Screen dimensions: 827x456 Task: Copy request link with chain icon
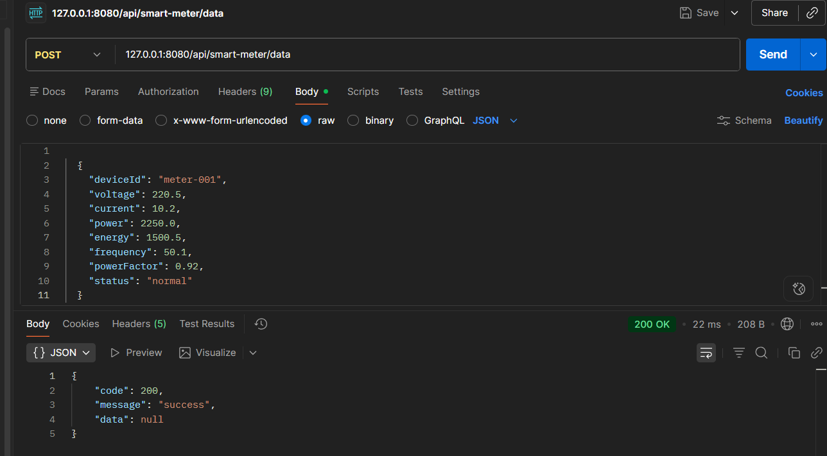[x=812, y=13]
